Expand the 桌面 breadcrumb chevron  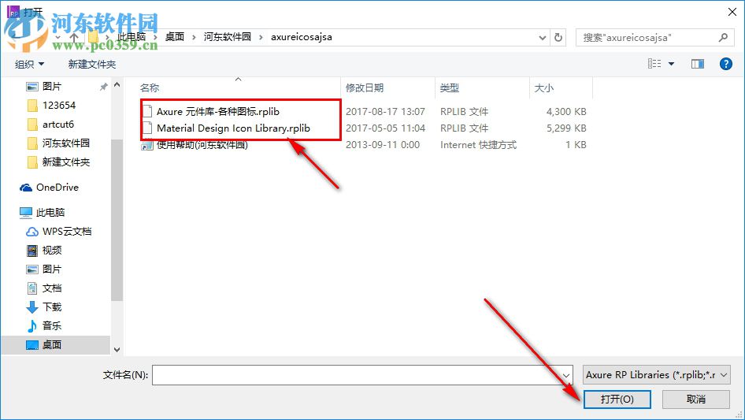[194, 37]
